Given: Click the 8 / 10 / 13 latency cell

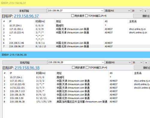Looking at the screenshot, I should (x=41, y=46).
